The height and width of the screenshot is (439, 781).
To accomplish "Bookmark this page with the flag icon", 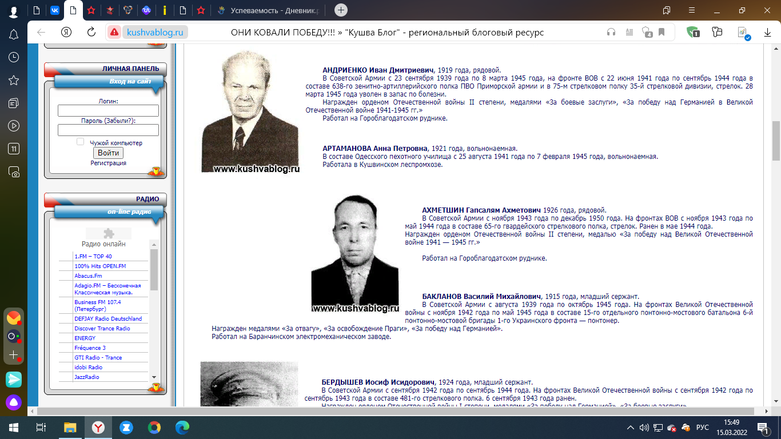I will pos(662,33).
